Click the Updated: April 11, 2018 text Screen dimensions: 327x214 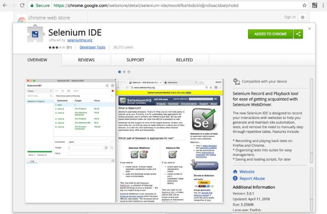click(251, 199)
